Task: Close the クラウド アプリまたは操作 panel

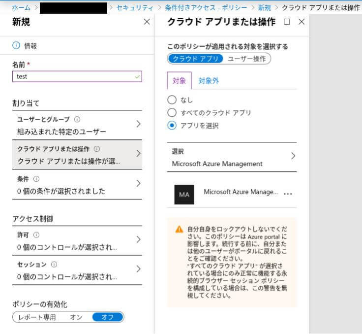Action: click(x=302, y=22)
